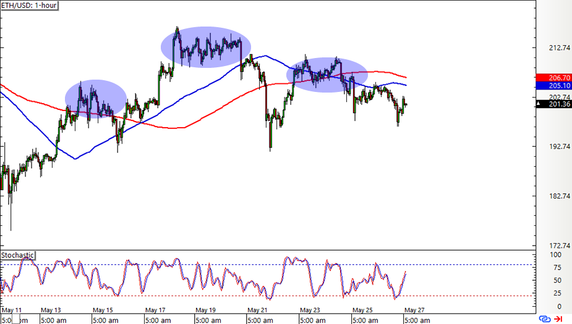Image resolution: width=572 pixels, height=324 pixels.
Task: Click the May 11 date label
Action: pyautogui.click(x=12, y=310)
